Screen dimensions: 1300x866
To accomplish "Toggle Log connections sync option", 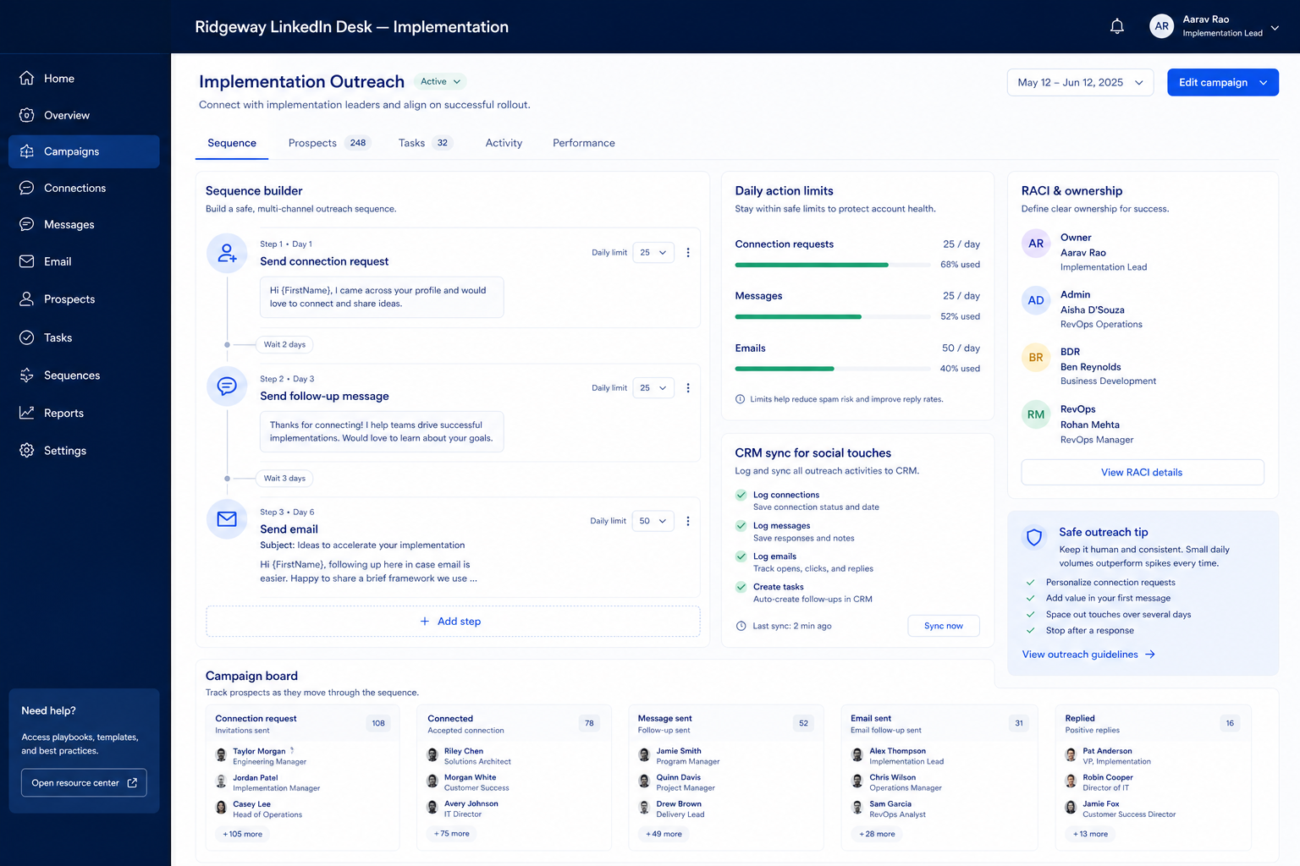I will point(741,495).
